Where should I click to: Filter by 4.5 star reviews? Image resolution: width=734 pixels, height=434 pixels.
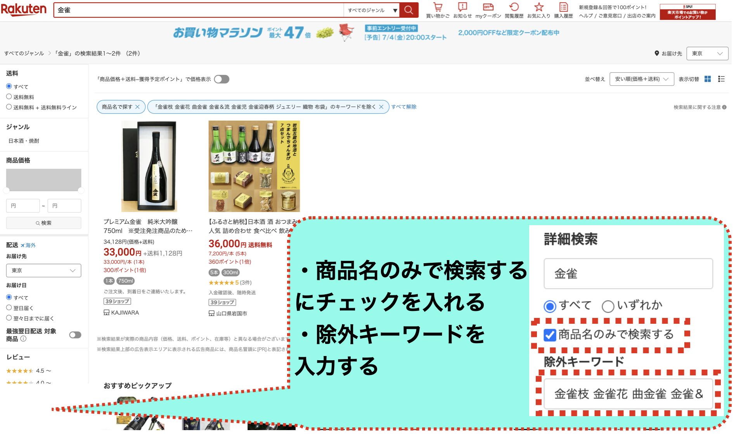(28, 371)
